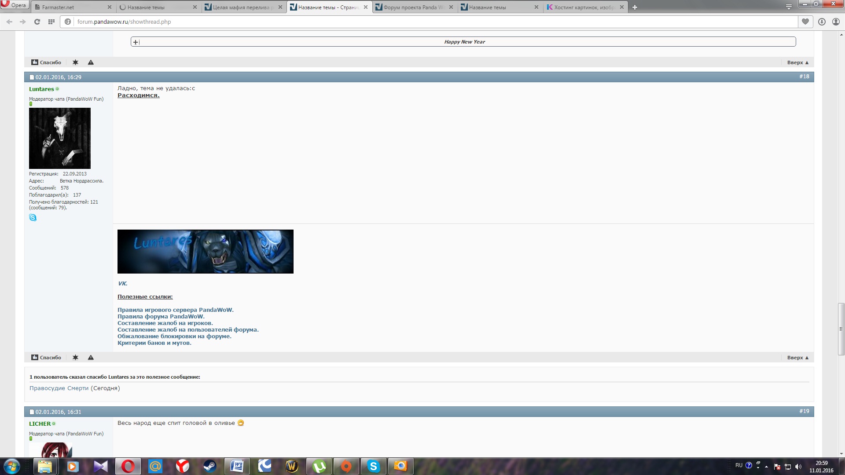Click the Luntares signature banner image
Screen dimensions: 845x475
coord(205,252)
